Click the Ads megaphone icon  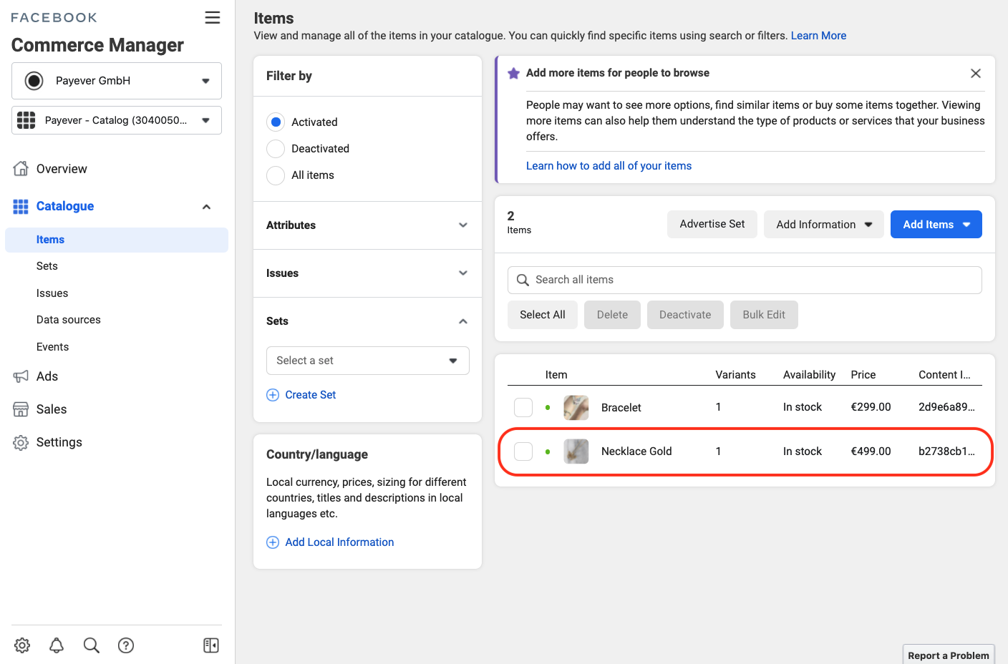point(21,376)
